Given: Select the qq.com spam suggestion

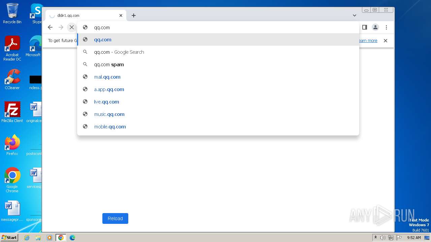Looking at the screenshot, I should 218,65.
